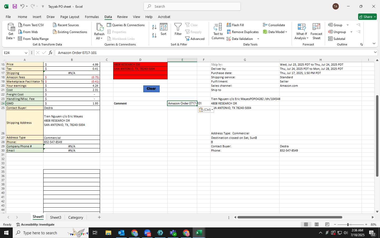This screenshot has width=380, height=238.
Task: Open Data Model dropdown arrow
Action: click(286, 32)
